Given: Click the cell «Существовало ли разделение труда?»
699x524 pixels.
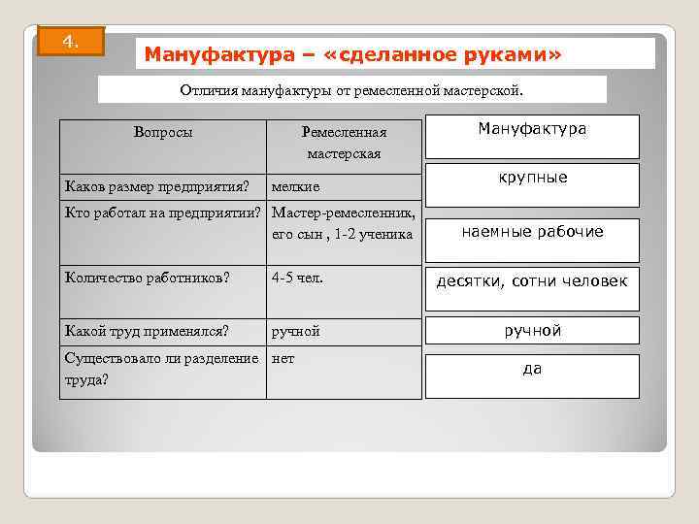Looking at the screenshot, I should 163,373.
